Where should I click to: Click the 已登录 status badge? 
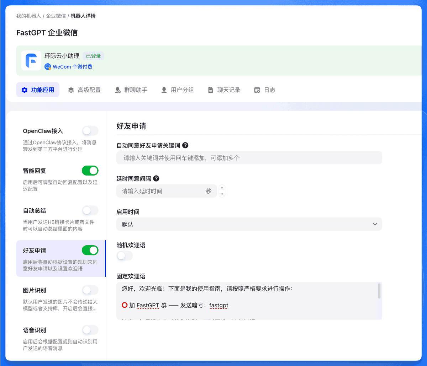pyautogui.click(x=93, y=56)
